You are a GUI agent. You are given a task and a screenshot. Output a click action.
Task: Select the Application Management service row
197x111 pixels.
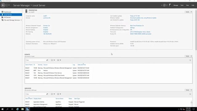tap(108, 105)
